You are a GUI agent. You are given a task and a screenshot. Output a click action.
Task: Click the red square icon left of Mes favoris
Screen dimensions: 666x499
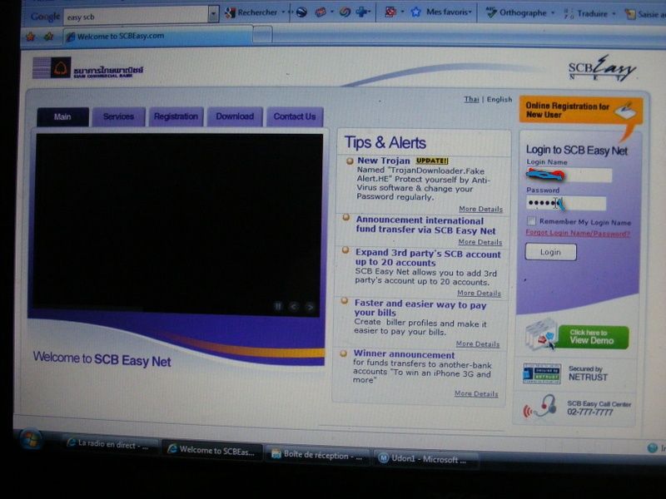click(390, 12)
